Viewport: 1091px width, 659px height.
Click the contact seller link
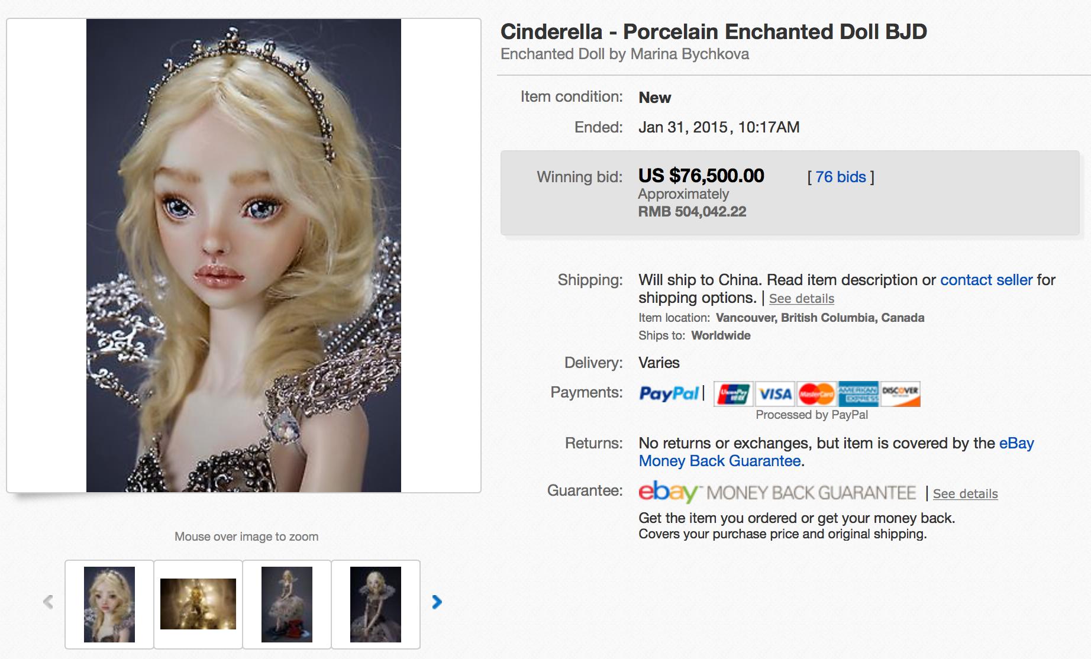(986, 280)
